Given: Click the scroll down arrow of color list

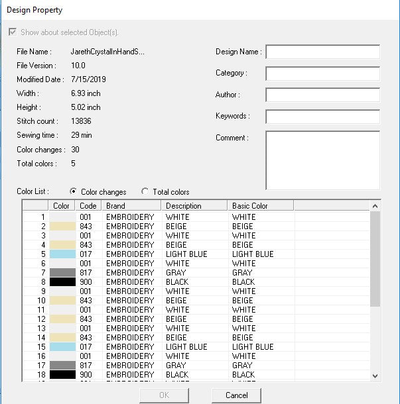Looking at the screenshot, I should 375,376.
